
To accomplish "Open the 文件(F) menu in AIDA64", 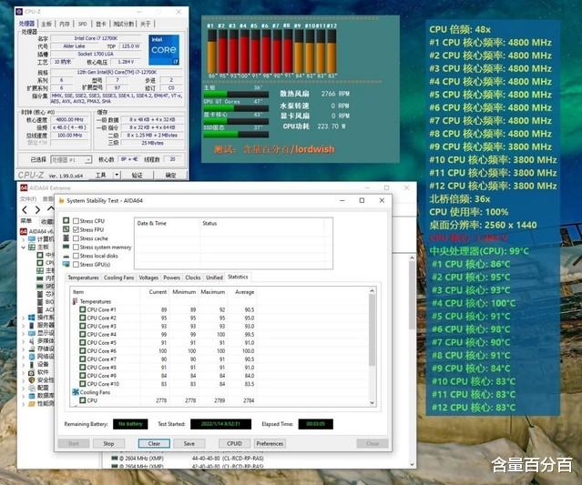I will pyautogui.click(x=28, y=199).
